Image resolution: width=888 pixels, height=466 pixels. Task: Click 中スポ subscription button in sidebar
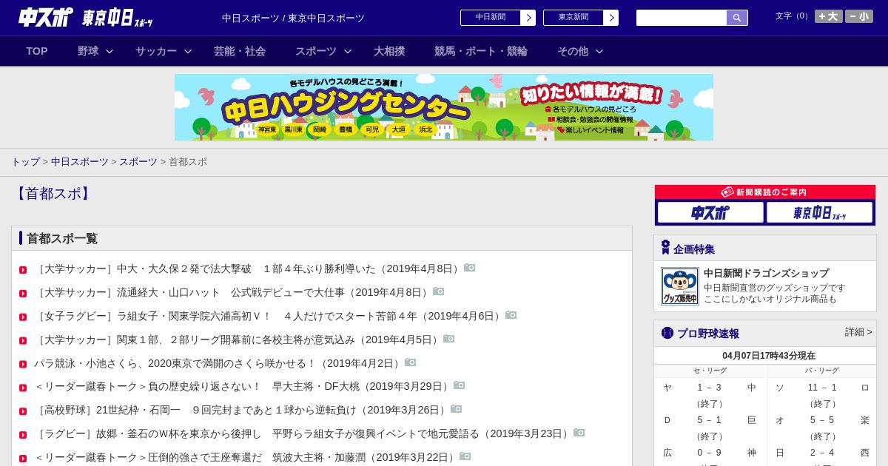710,212
